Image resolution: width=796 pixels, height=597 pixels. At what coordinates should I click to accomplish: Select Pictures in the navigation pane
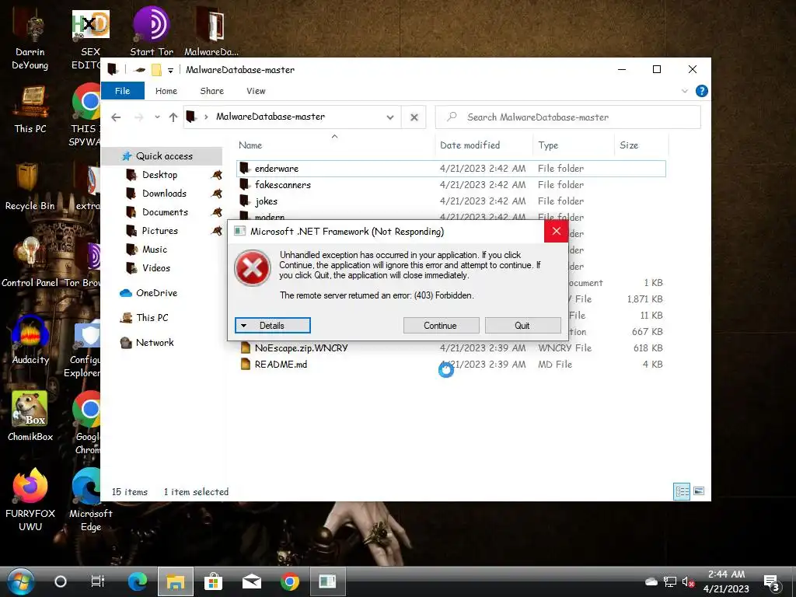pyautogui.click(x=159, y=231)
